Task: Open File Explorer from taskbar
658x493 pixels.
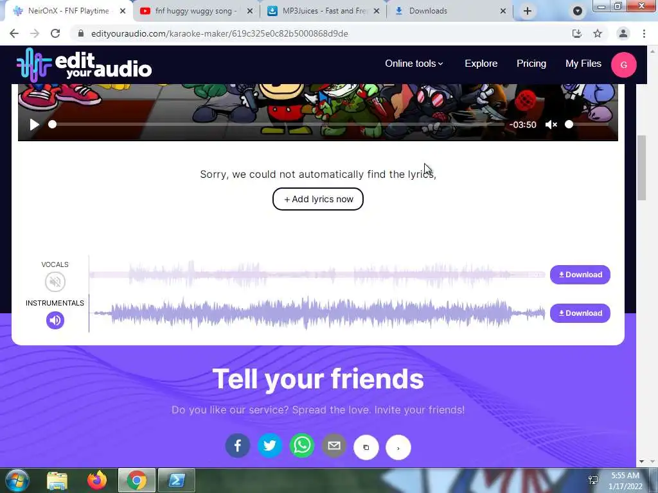Action: coord(57,480)
